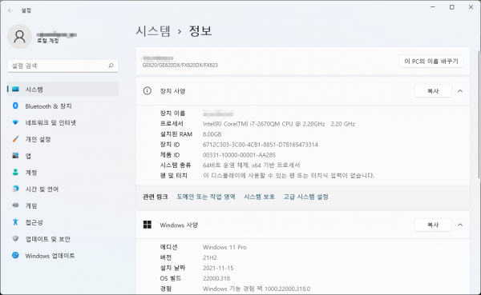The width and height of the screenshot is (481, 295).
Task: Click the installed RAM value 8.00GB
Action: coord(212,134)
